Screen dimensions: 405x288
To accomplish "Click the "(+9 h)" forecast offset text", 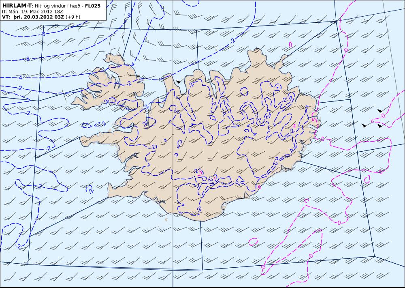I will click(x=73, y=17).
